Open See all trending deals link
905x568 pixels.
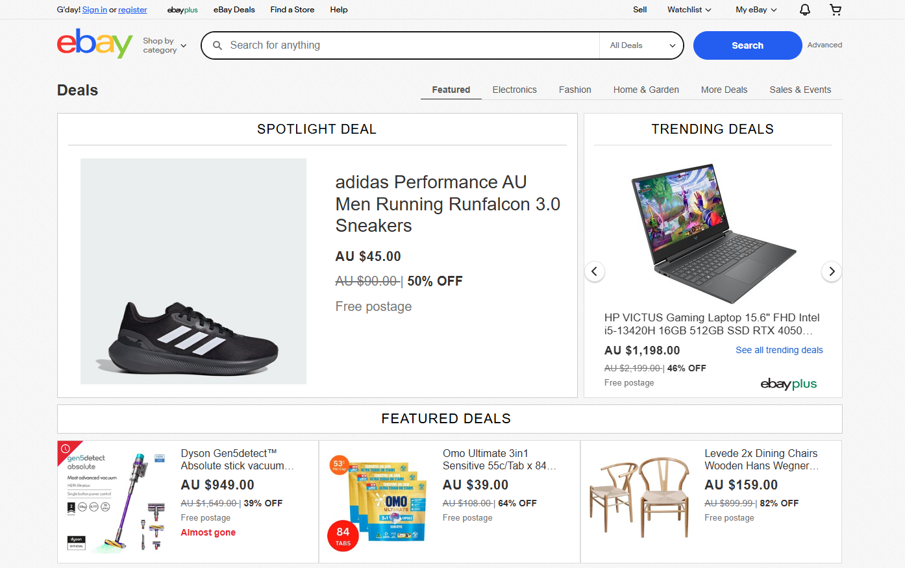click(x=779, y=350)
